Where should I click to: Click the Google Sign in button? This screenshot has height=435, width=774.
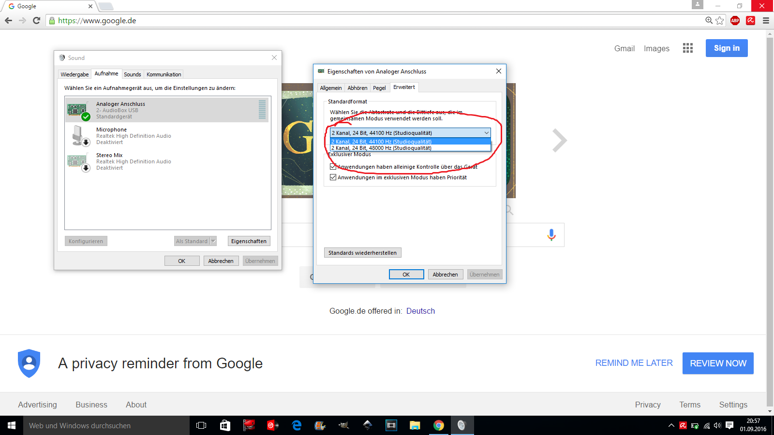(727, 48)
